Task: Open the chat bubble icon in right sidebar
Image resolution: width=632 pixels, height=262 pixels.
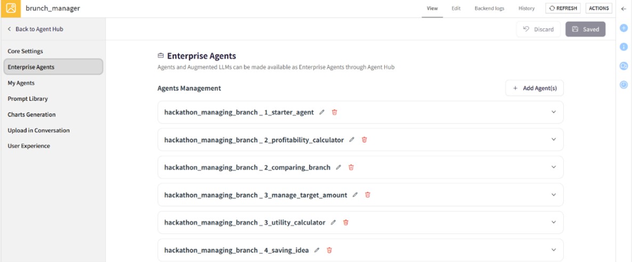Action: pos(623,66)
